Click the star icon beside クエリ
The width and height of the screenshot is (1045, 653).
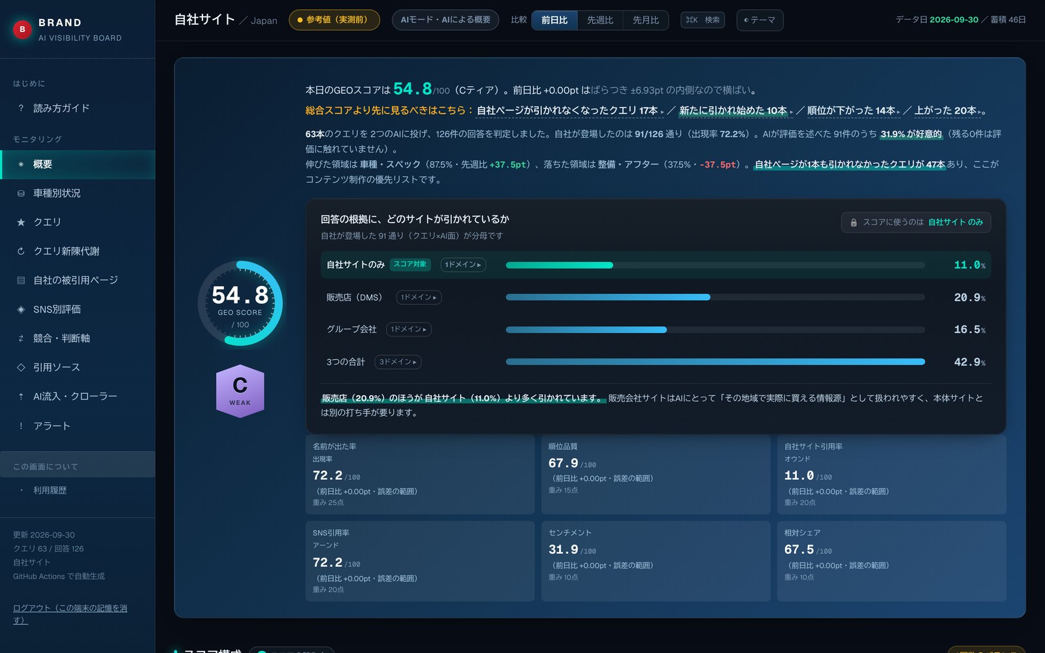[21, 222]
